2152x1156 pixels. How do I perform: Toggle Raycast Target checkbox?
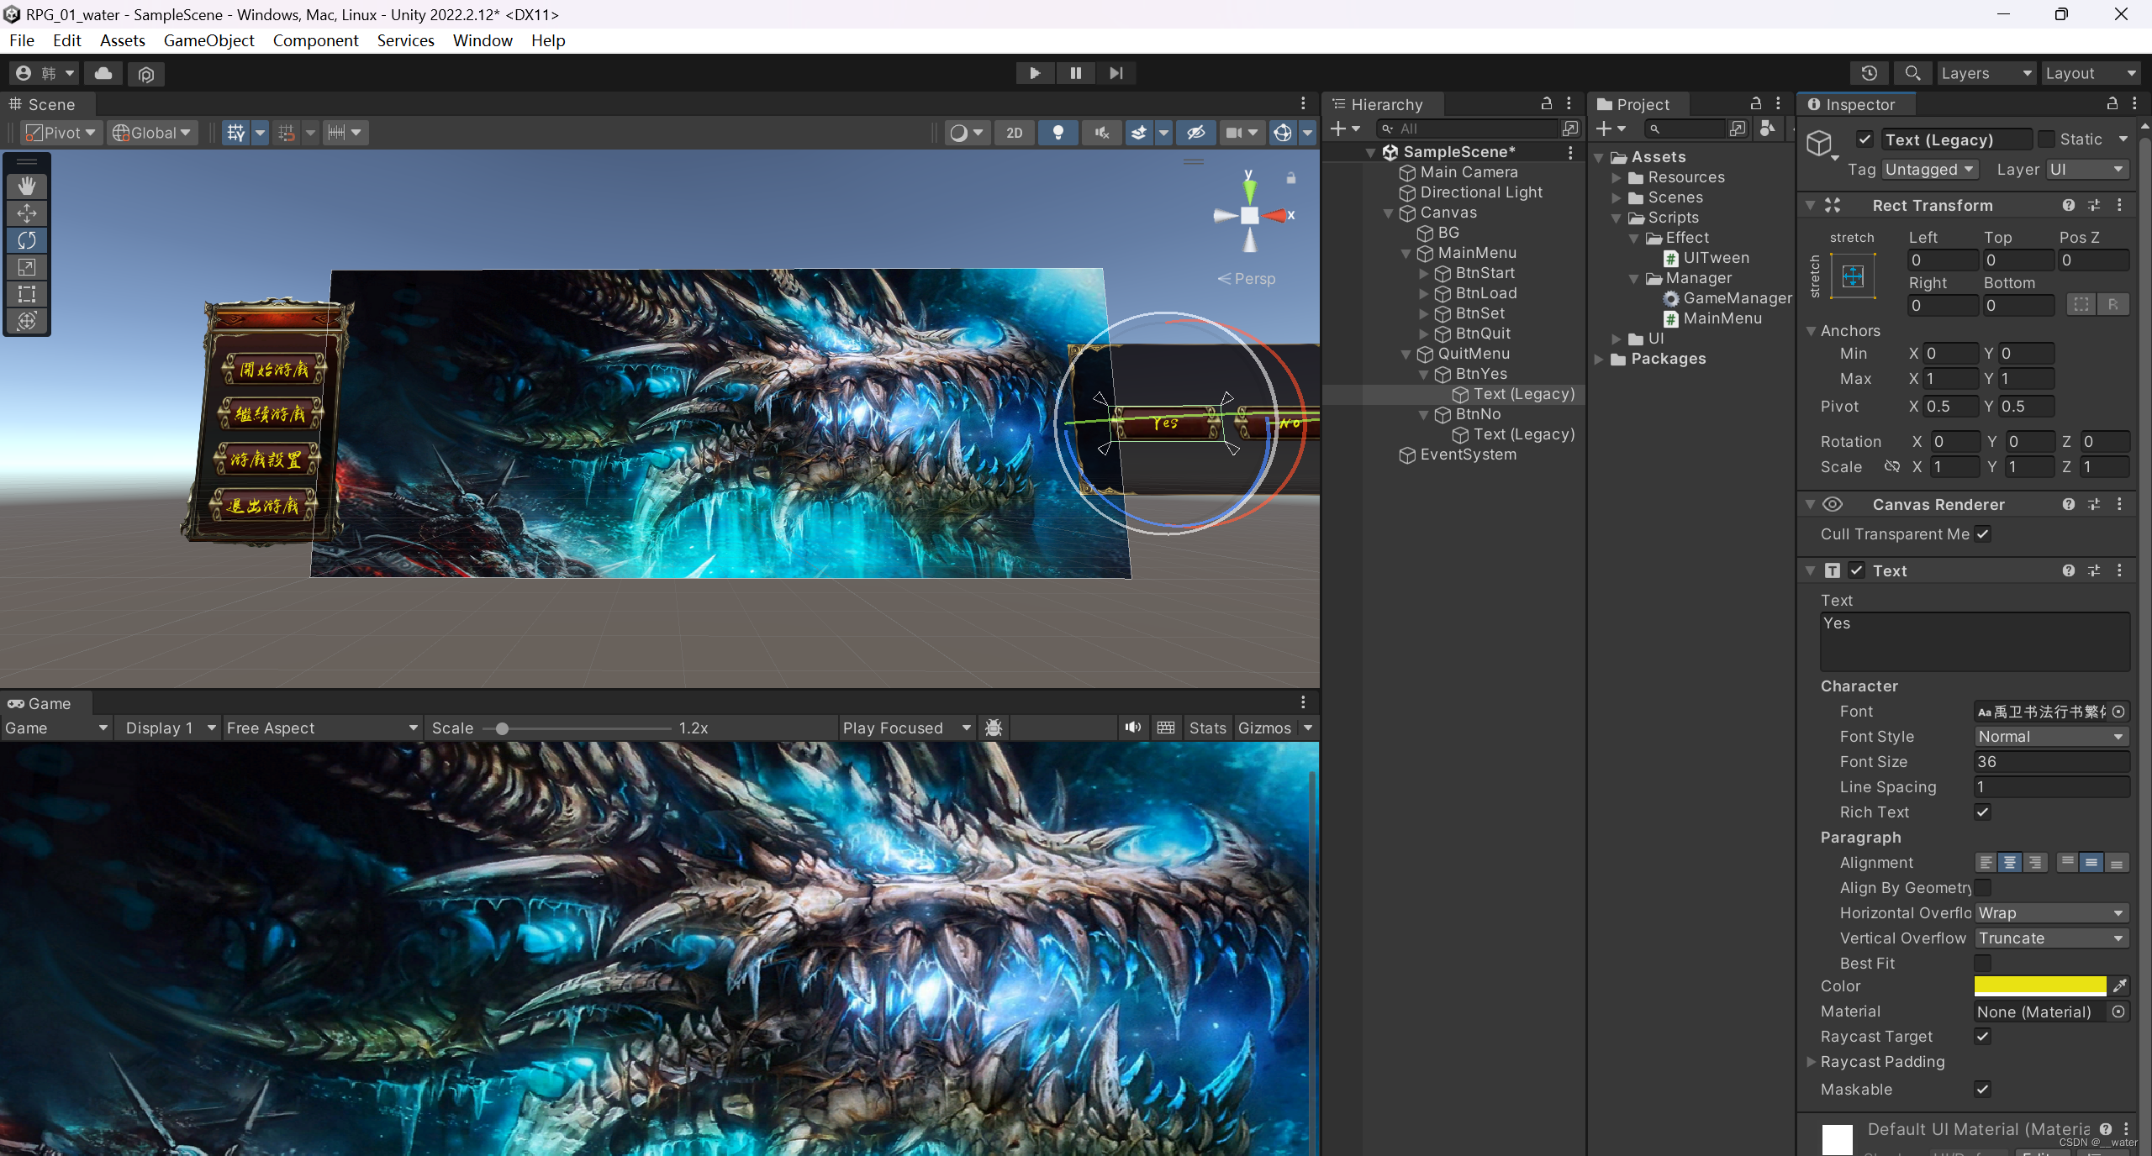(x=1982, y=1037)
